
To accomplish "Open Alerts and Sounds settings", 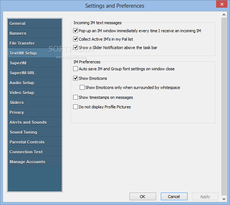I will point(28,122).
